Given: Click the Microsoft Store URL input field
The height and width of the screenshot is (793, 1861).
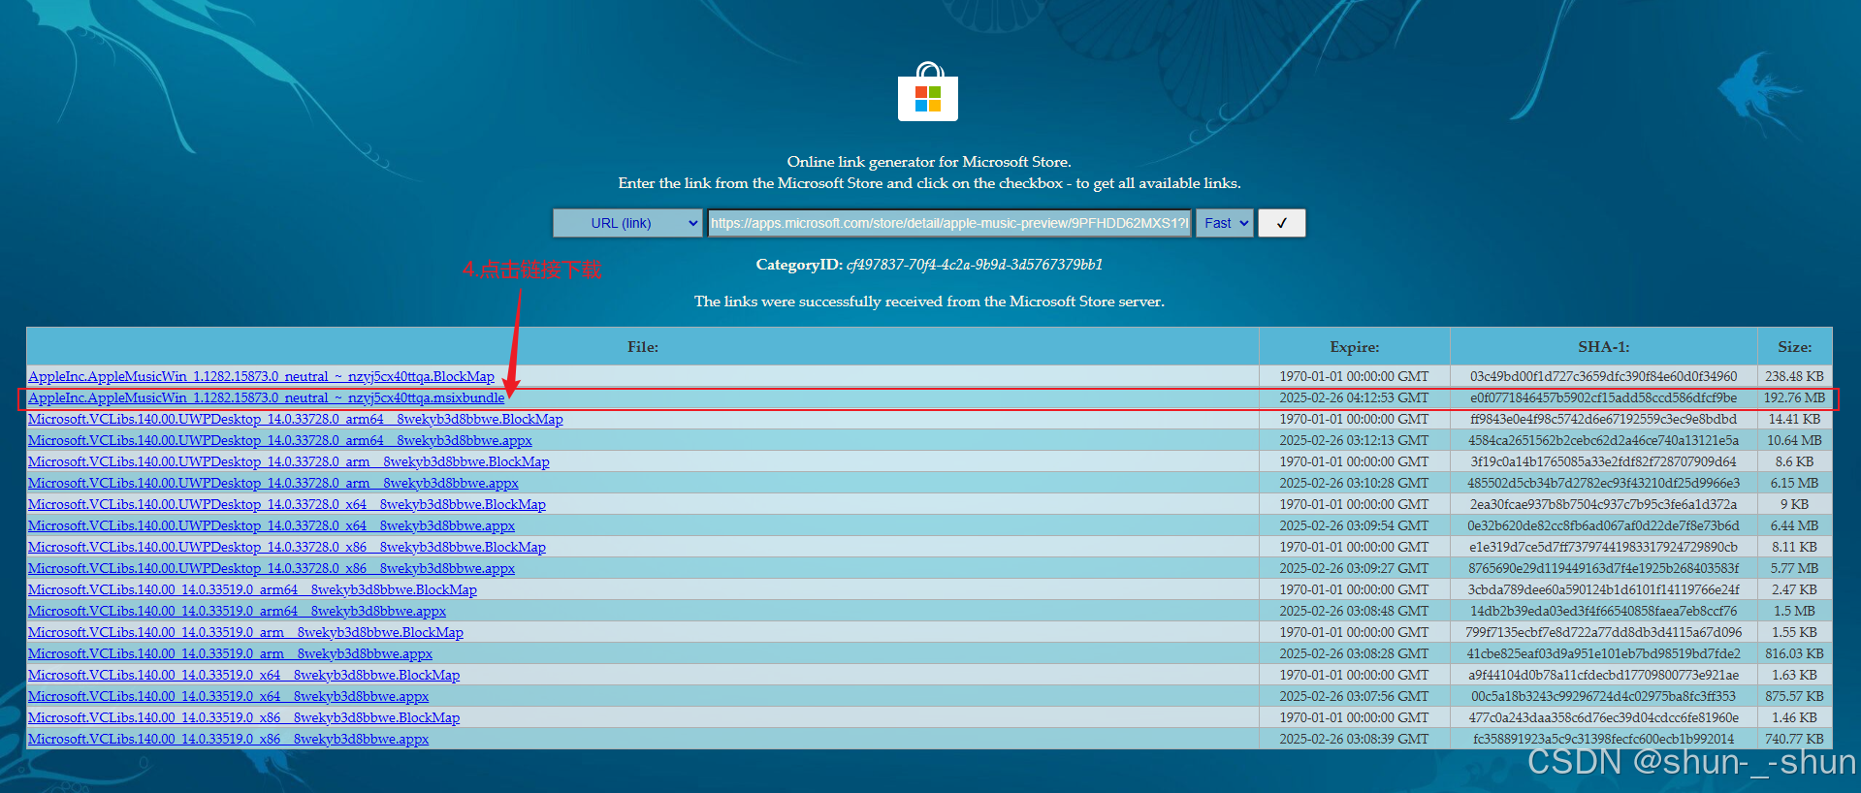Looking at the screenshot, I should tap(949, 223).
